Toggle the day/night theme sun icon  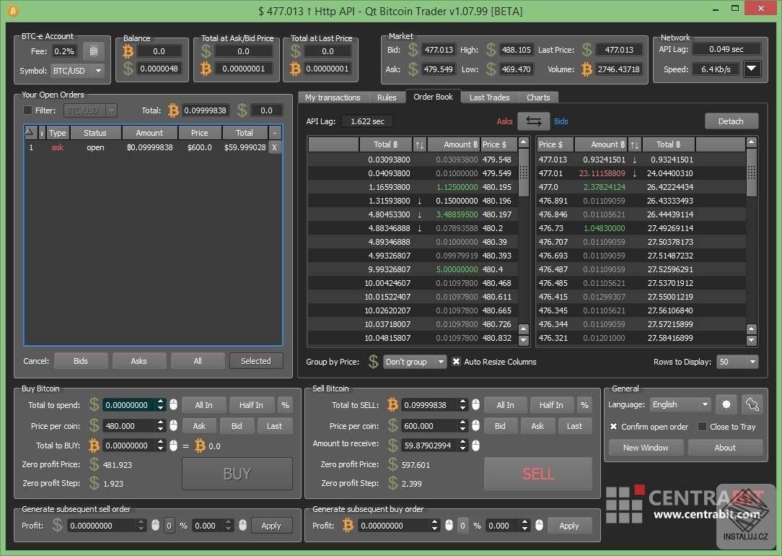coord(726,404)
